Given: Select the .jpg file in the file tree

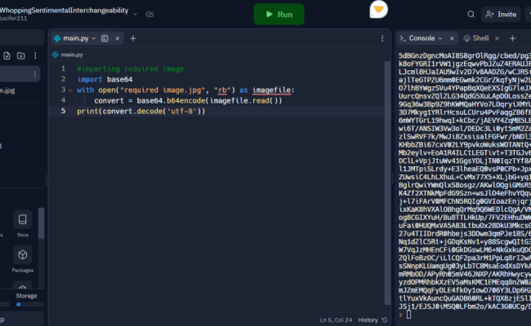Looking at the screenshot, I should tap(7, 90).
